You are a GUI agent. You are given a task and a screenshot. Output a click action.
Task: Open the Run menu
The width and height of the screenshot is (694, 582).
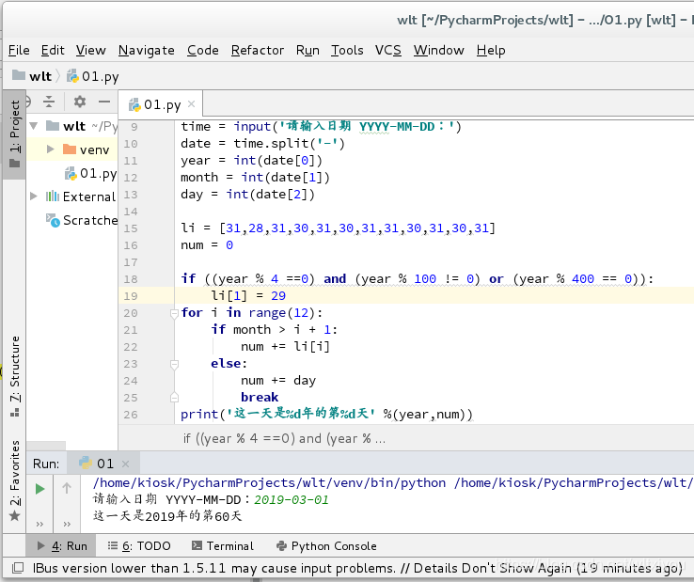[x=308, y=50]
